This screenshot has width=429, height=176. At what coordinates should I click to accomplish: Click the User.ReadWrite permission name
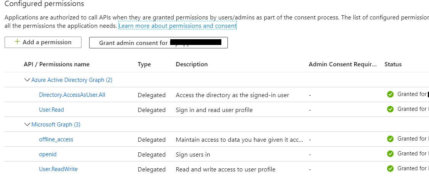[x=58, y=169]
